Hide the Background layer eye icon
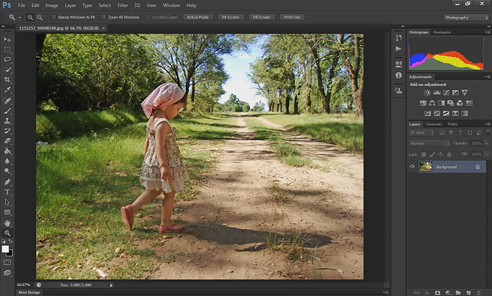Image resolution: width=492 pixels, height=296 pixels. coord(412,167)
